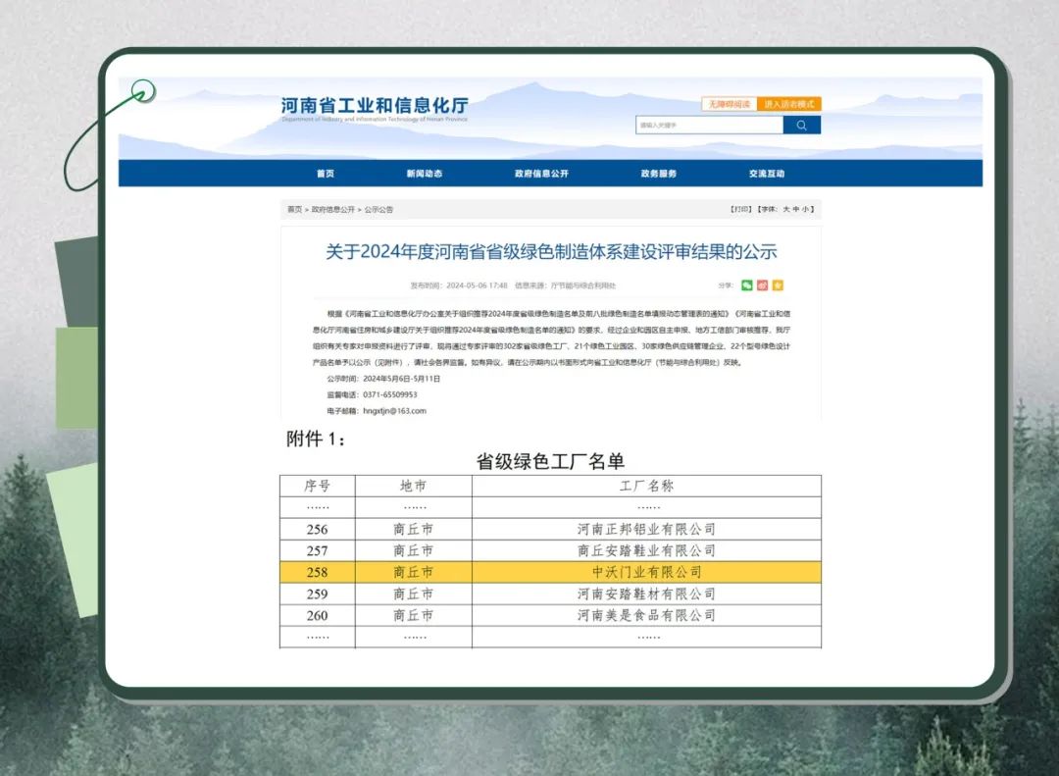Screen dimensions: 1059x776
Task: Click the 商丘市 cell in row 257
Action: pyautogui.click(x=414, y=551)
